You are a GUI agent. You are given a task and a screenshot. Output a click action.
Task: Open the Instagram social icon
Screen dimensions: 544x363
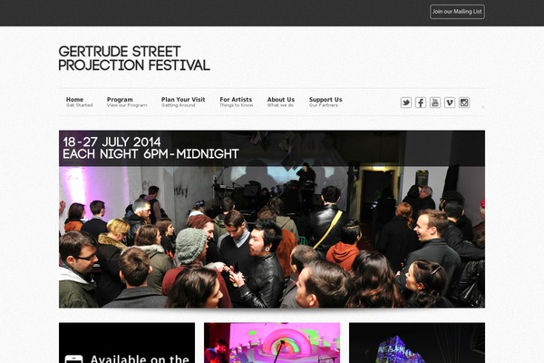(x=464, y=103)
